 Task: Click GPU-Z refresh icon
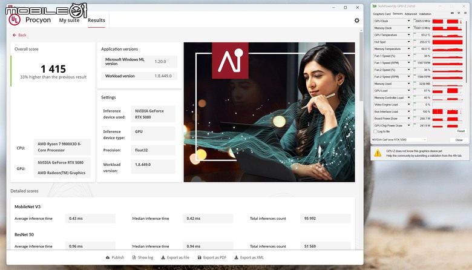pyautogui.click(x=459, y=13)
